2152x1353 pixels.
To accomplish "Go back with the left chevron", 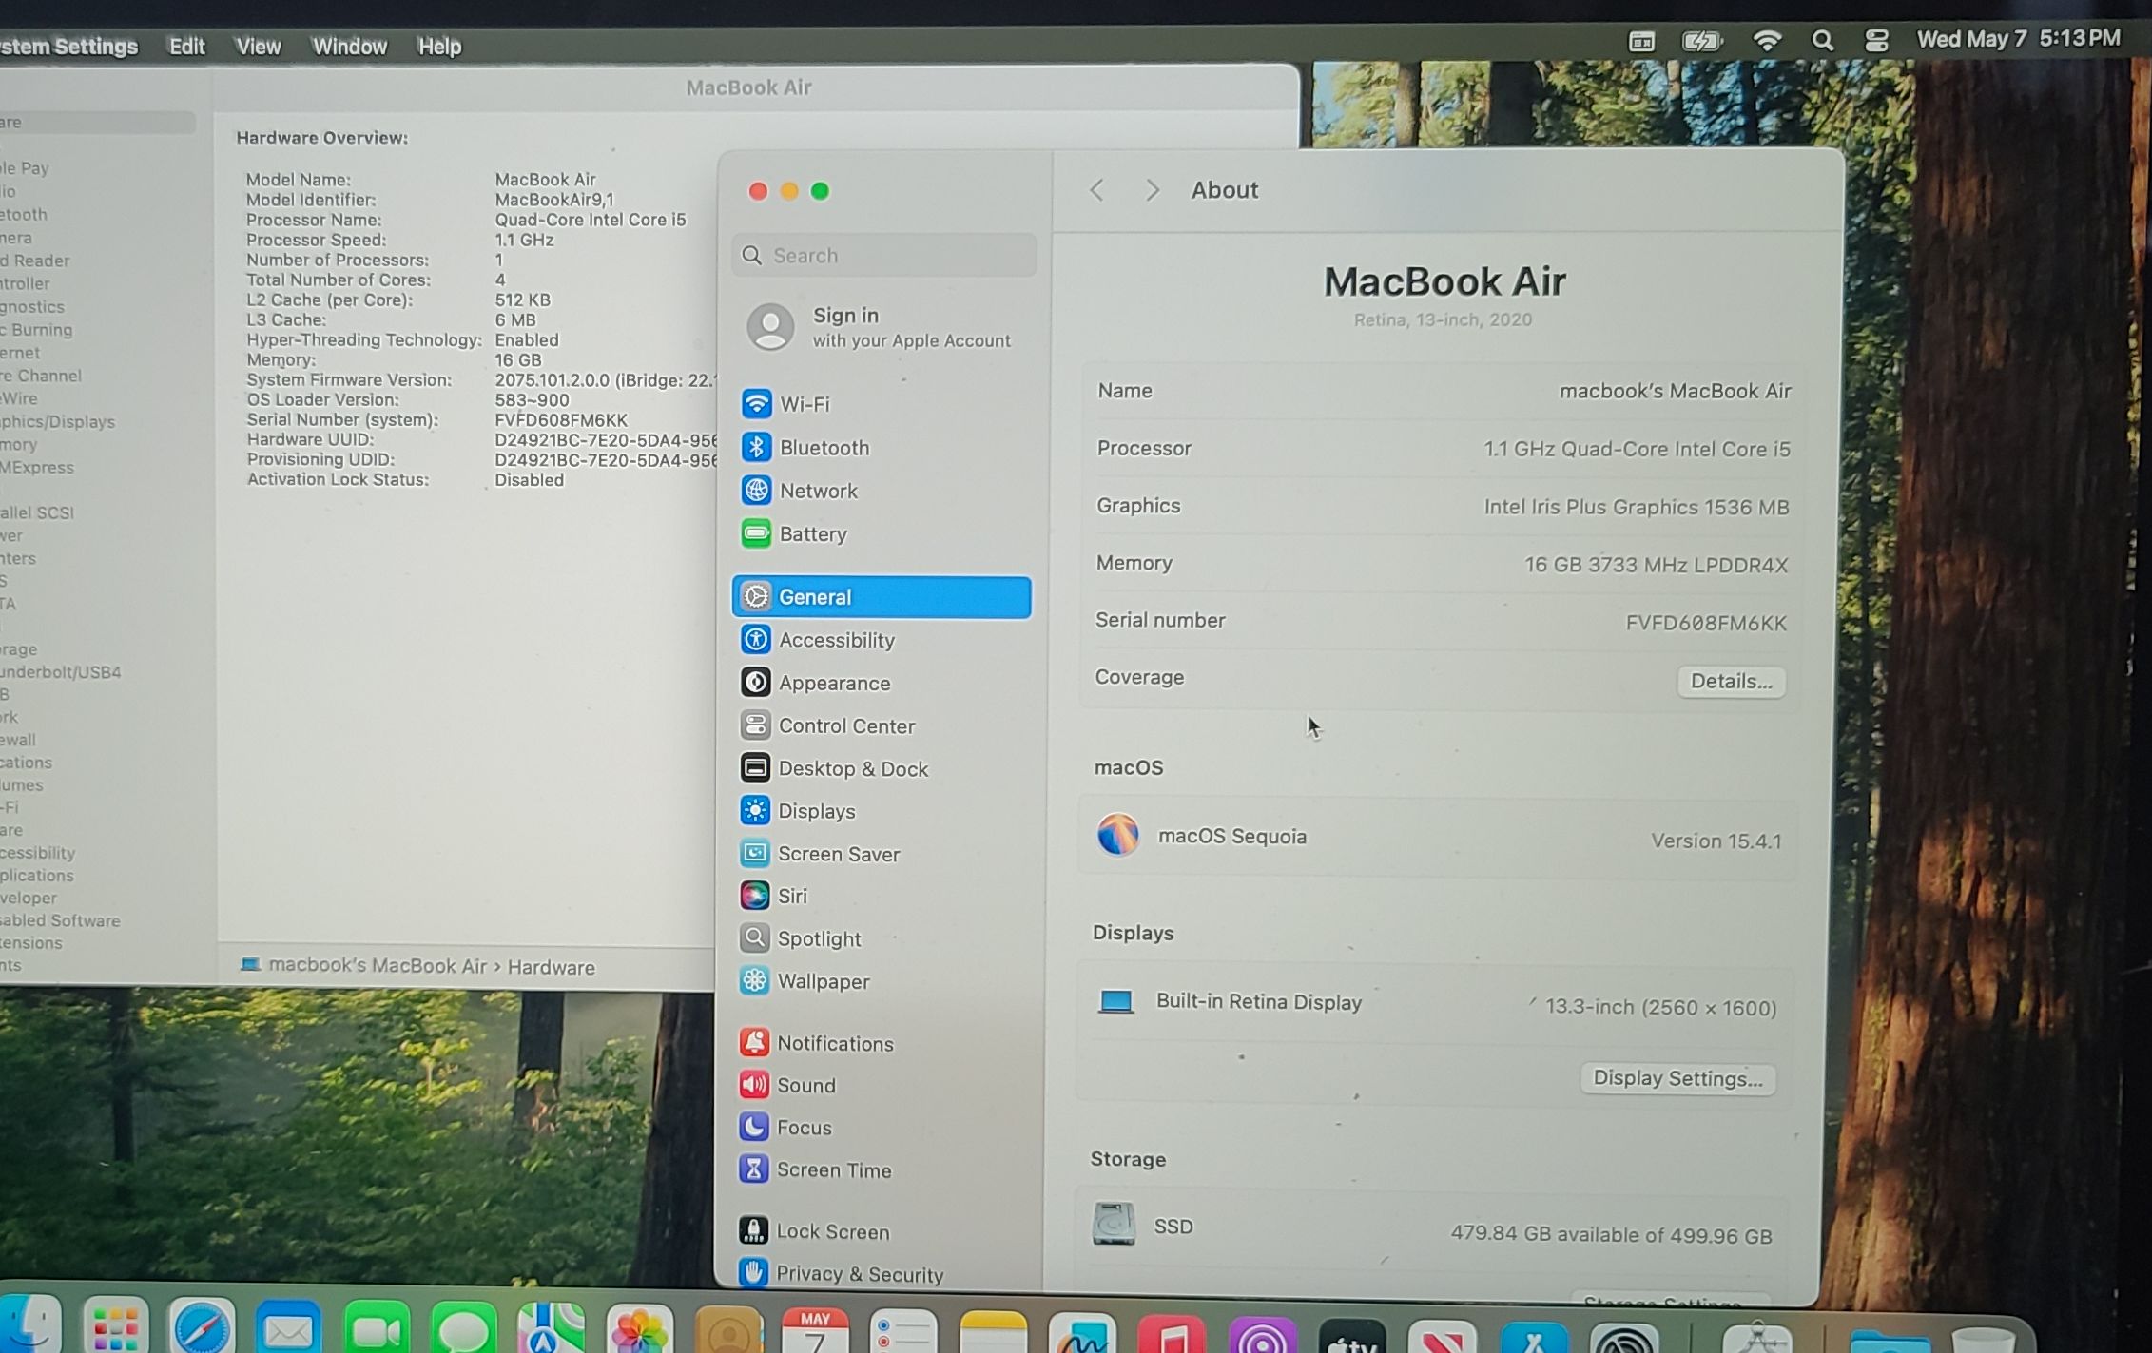I will (1096, 190).
